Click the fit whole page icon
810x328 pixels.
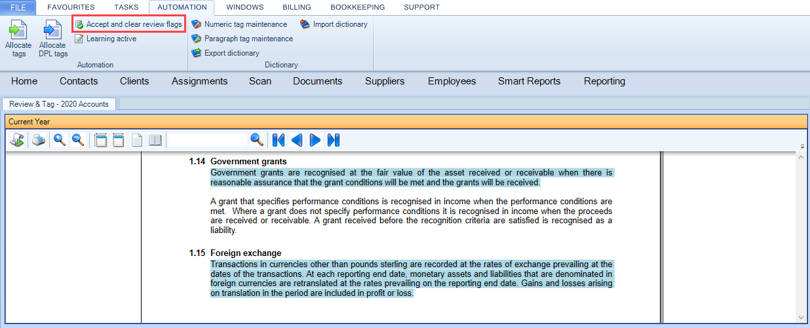(x=119, y=139)
